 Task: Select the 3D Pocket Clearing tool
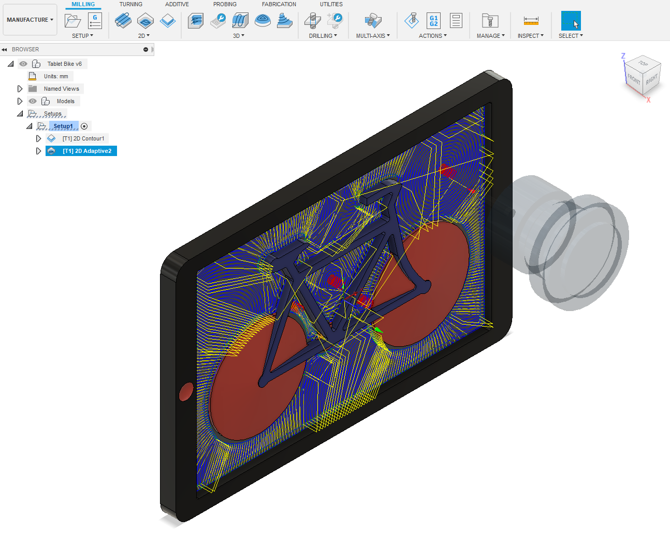[218, 21]
